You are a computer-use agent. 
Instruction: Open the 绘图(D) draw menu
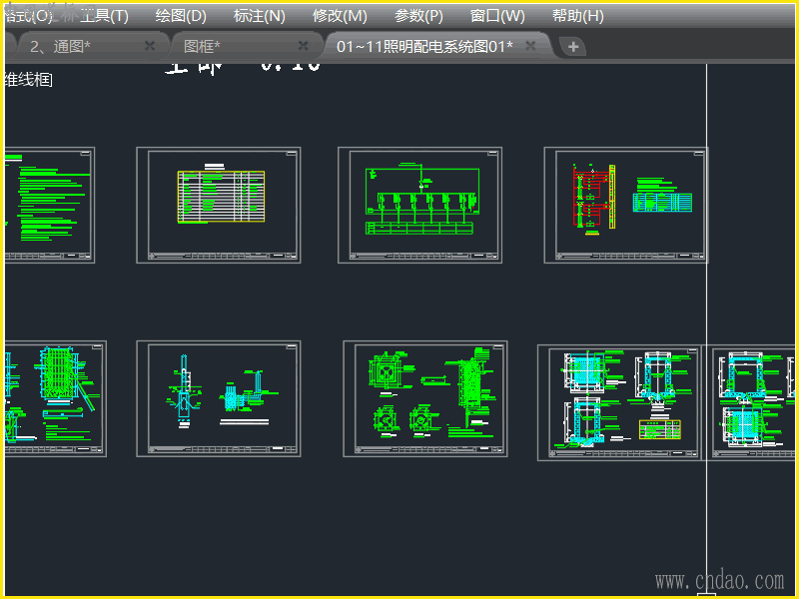click(x=181, y=16)
